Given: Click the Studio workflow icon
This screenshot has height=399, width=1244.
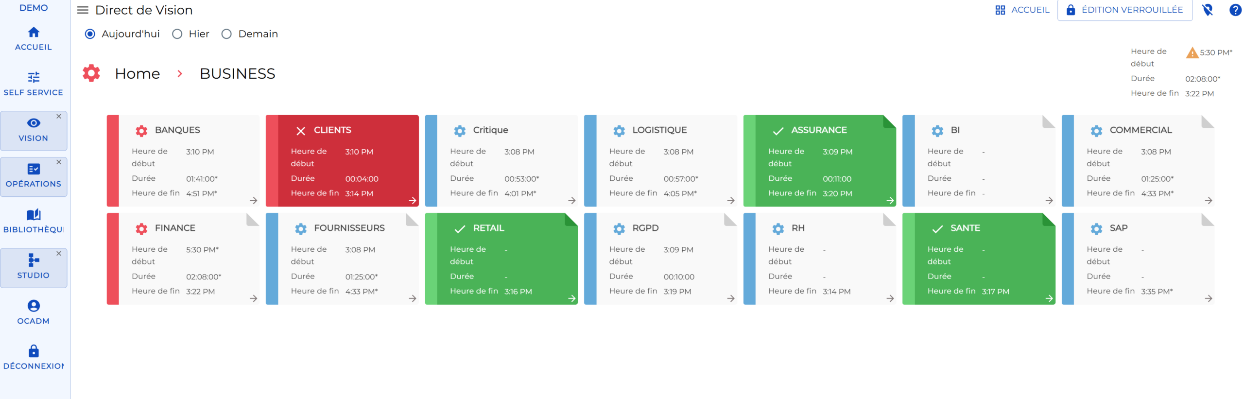Looking at the screenshot, I should [34, 260].
